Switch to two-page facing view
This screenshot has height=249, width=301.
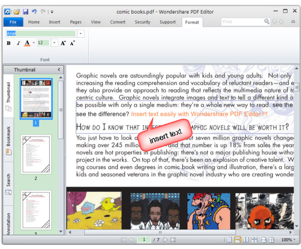click(246, 240)
